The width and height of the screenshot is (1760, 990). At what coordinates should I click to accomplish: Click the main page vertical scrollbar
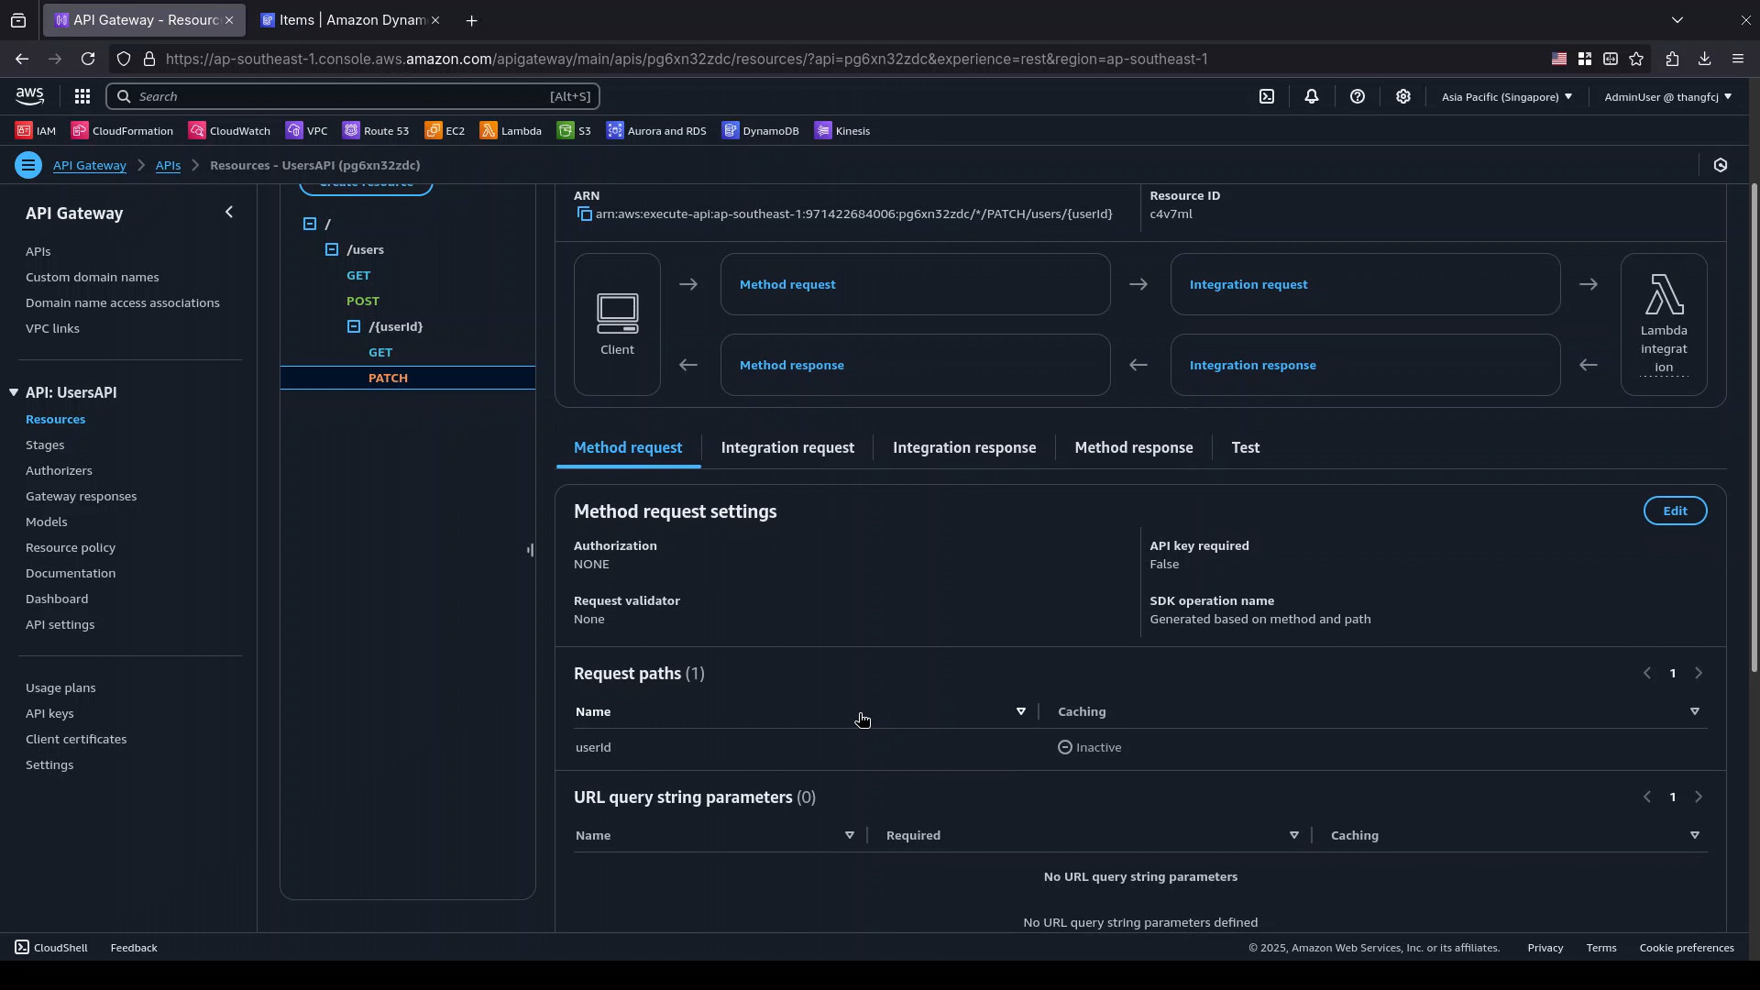(x=1754, y=429)
